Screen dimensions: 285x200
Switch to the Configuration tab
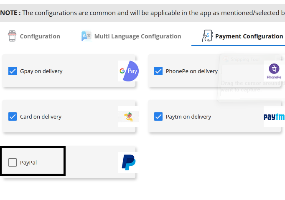coord(40,36)
